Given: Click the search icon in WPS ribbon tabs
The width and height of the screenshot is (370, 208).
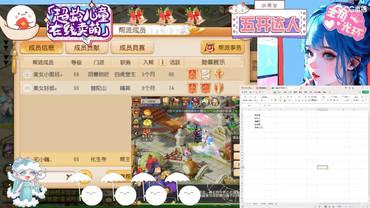Looking at the screenshot, I should (x=330, y=92).
